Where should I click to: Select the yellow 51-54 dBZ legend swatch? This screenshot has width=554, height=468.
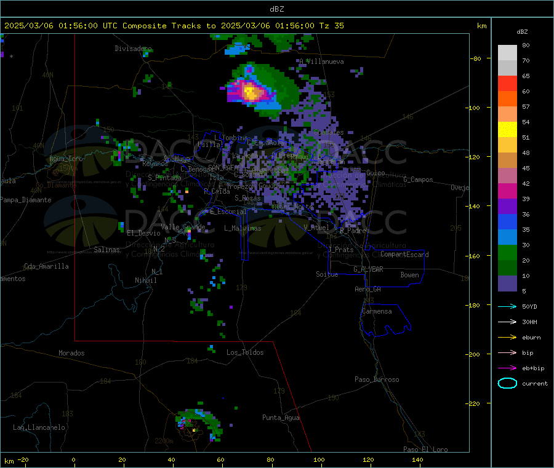click(x=507, y=130)
